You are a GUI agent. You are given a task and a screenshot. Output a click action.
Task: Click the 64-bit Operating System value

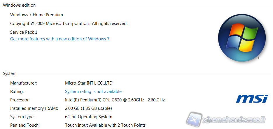(88, 117)
